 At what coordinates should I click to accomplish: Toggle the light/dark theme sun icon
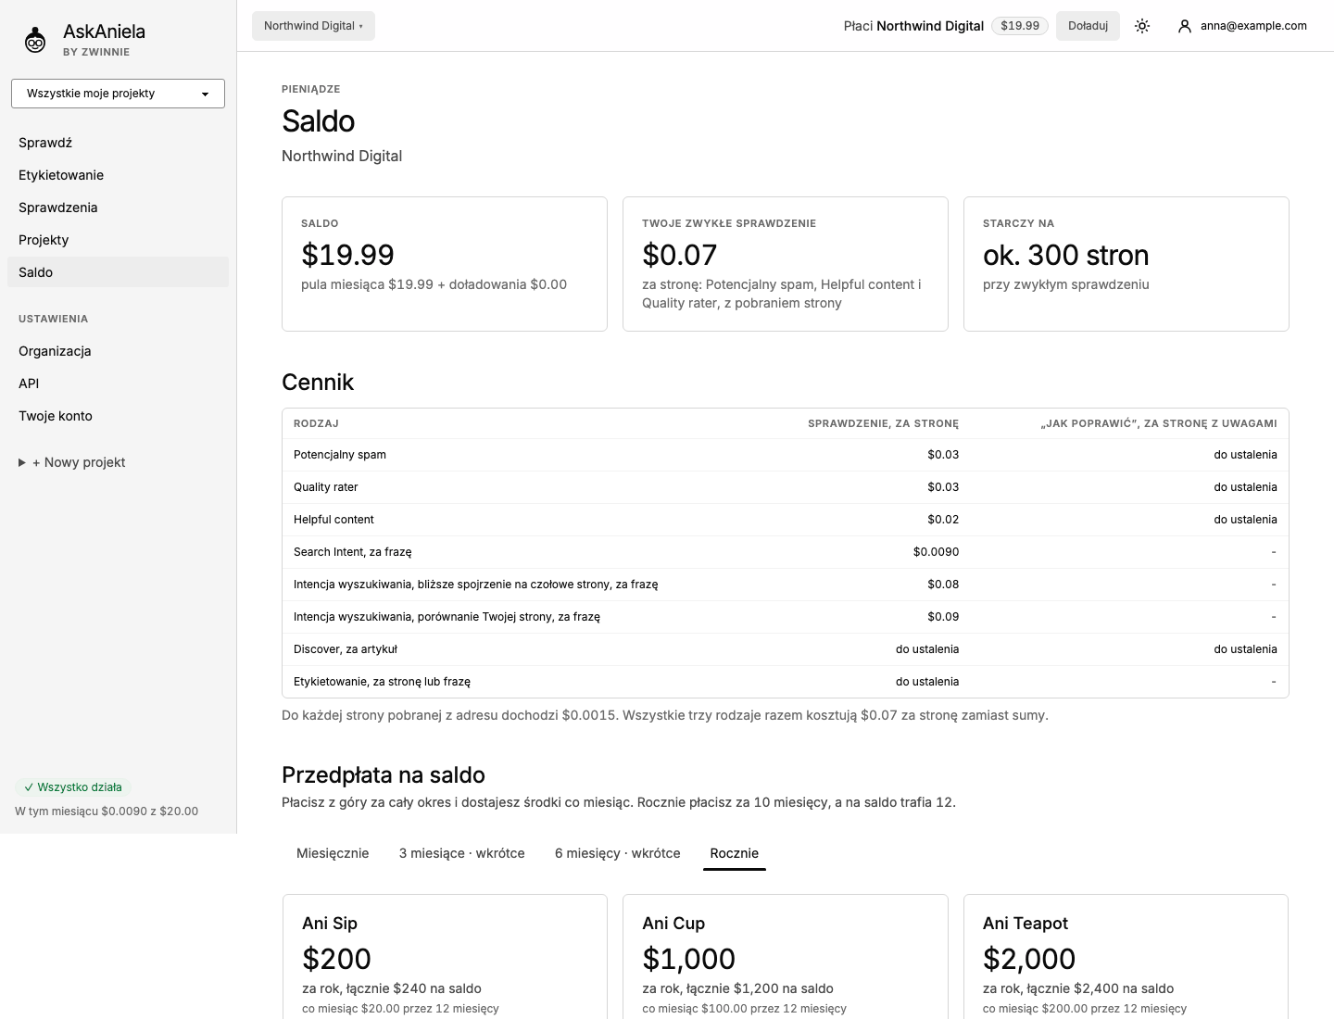pos(1142,26)
